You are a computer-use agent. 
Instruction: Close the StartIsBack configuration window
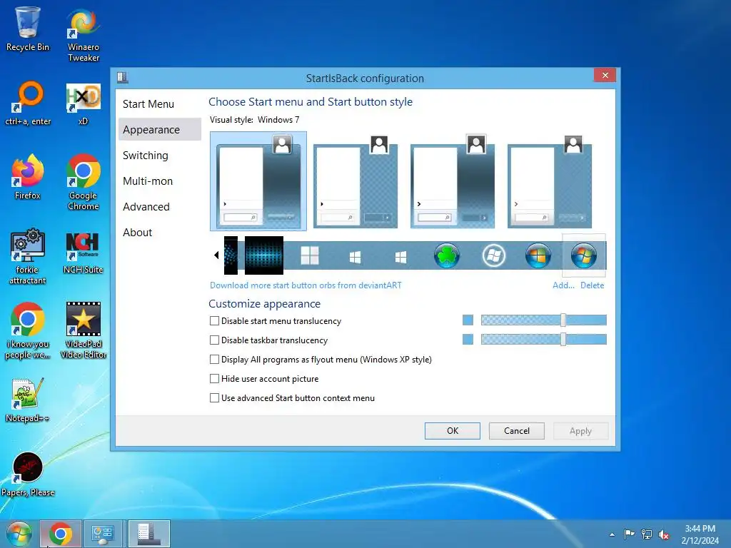click(x=605, y=75)
